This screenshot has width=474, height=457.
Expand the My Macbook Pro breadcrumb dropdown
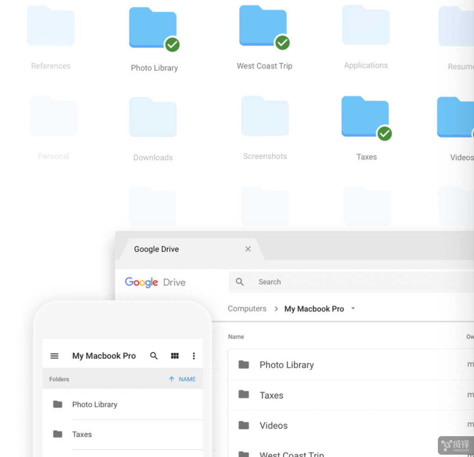tap(353, 309)
